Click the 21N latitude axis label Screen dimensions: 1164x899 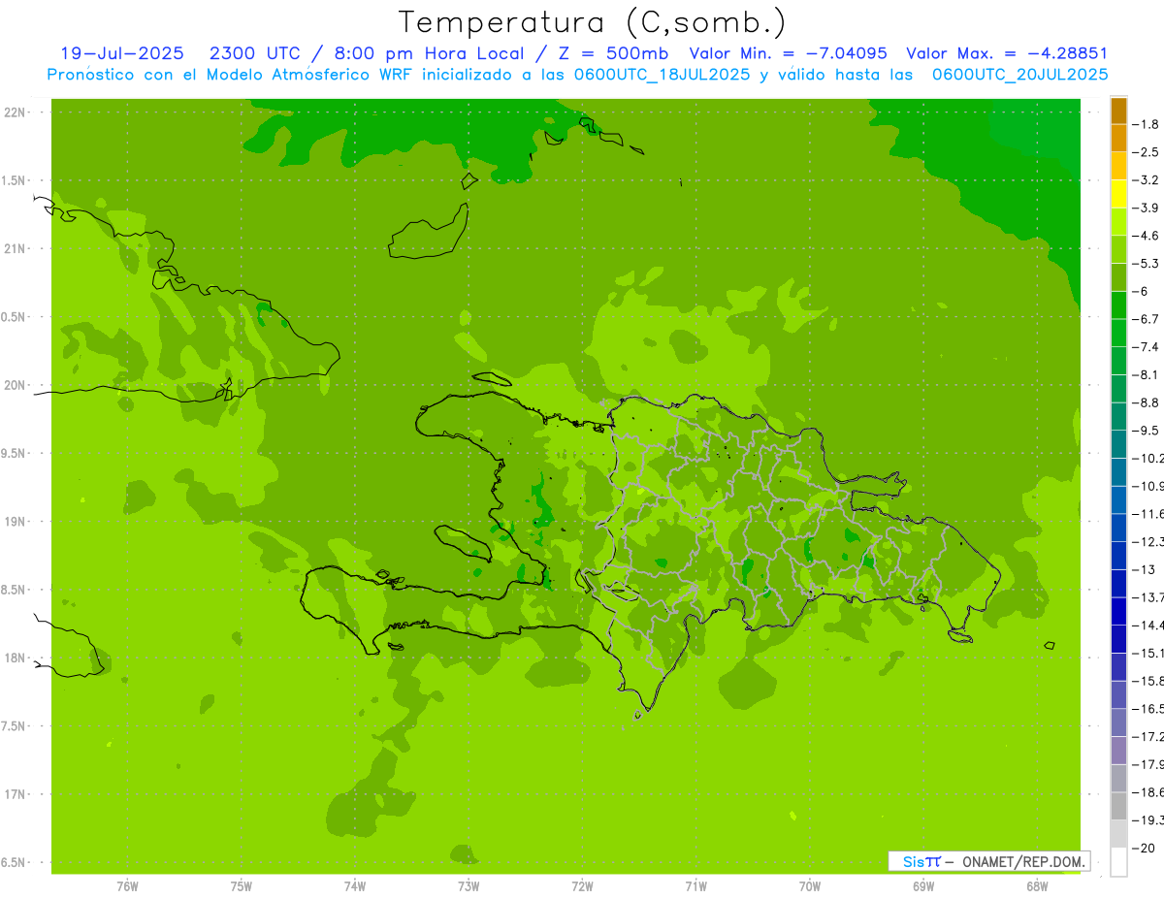[x=16, y=248]
